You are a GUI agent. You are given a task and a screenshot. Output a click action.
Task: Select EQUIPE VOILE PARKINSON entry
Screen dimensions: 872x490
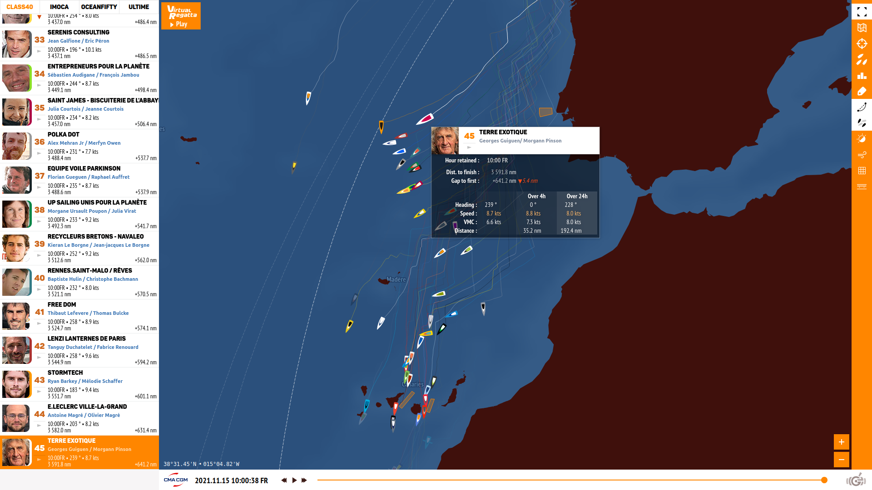click(79, 180)
